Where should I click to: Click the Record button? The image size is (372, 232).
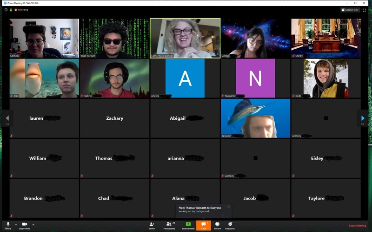point(217,225)
